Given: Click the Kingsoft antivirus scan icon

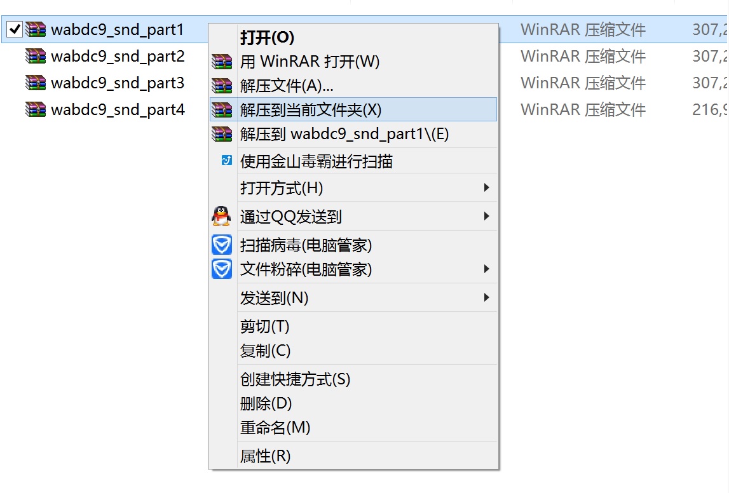Looking at the screenshot, I should tap(226, 161).
